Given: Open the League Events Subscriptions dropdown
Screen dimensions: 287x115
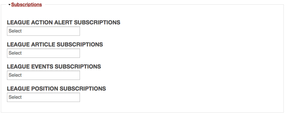Looking at the screenshot, I should [x=43, y=75].
